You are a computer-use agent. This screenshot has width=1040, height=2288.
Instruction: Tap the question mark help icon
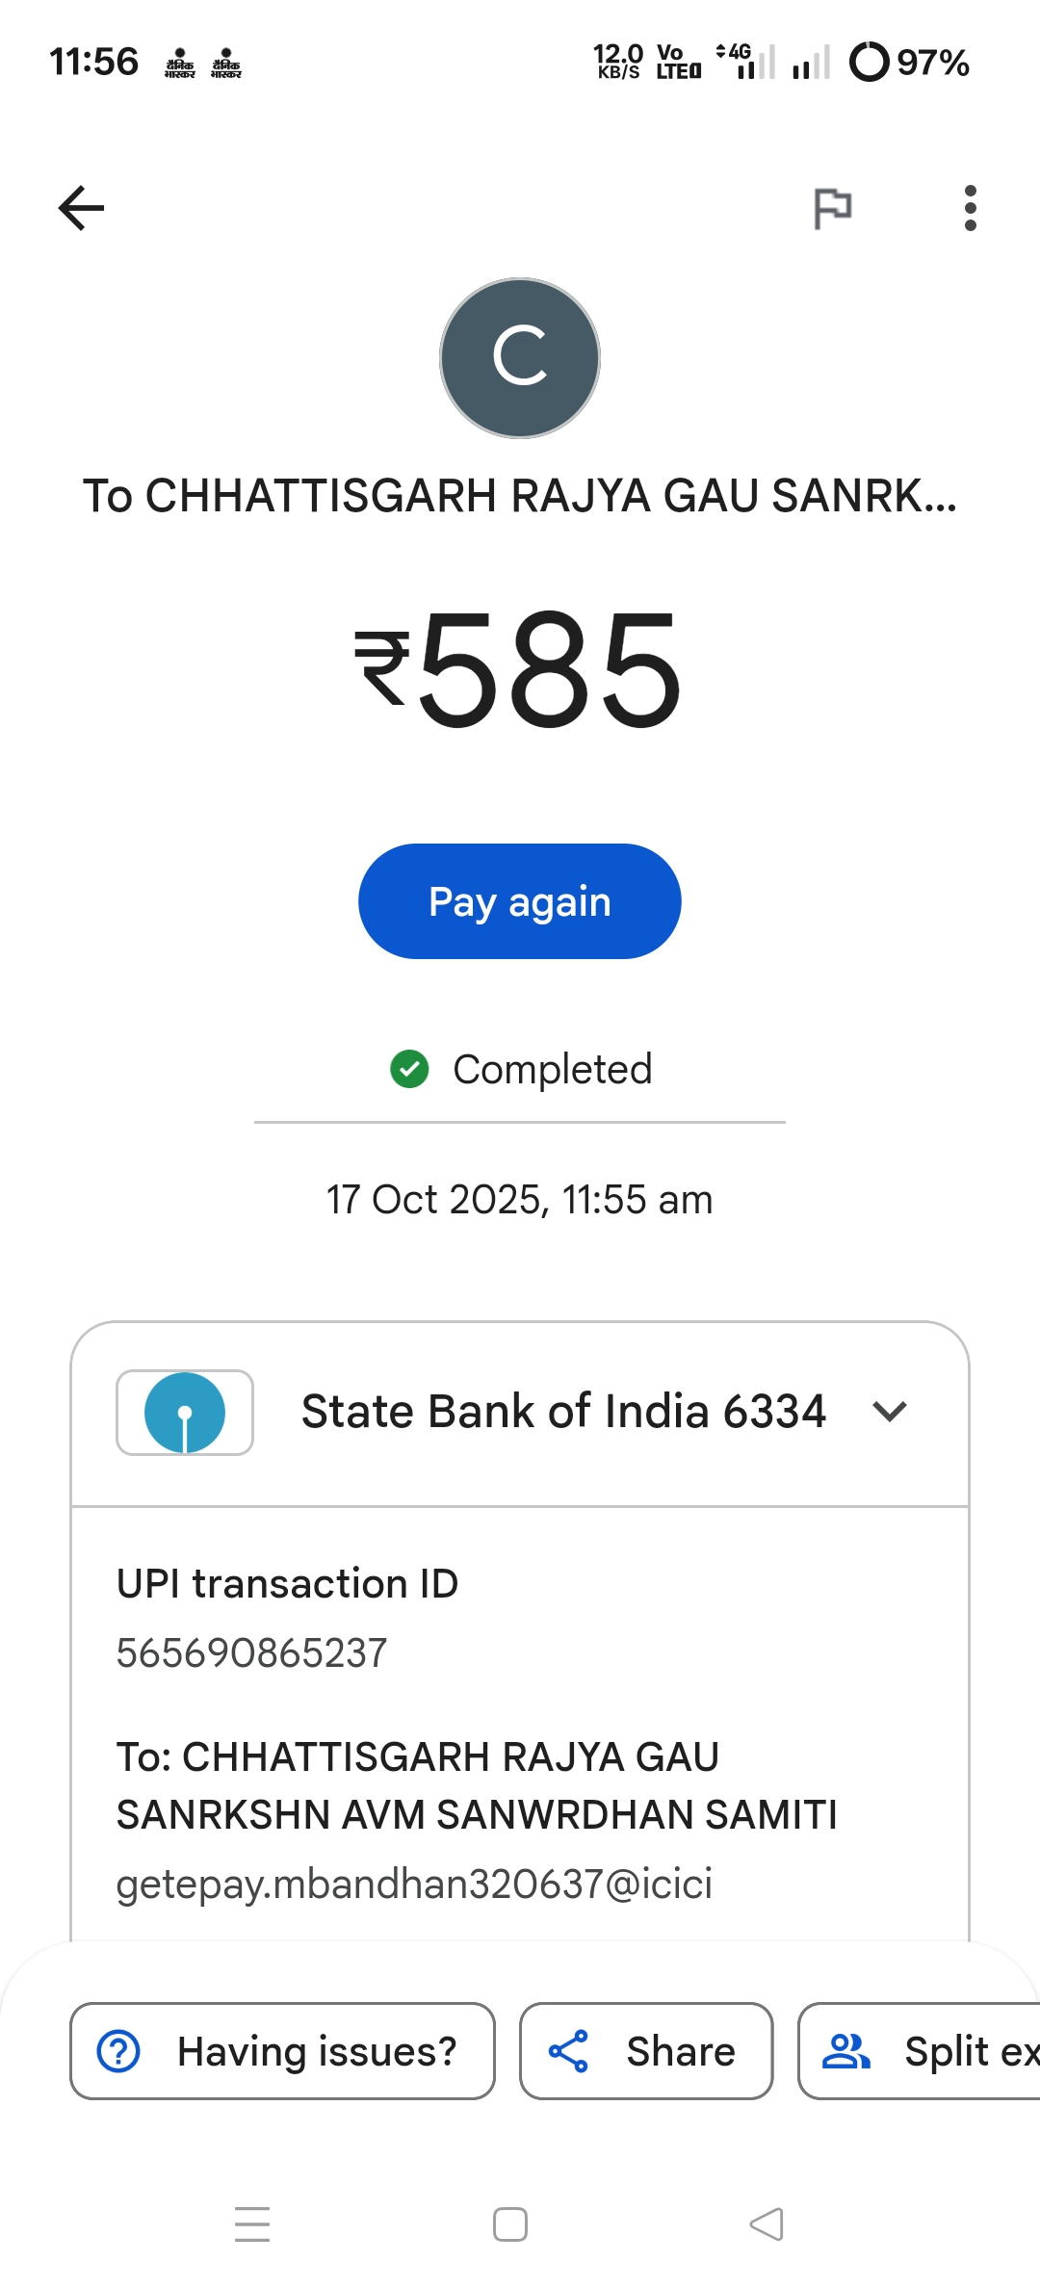click(x=119, y=2051)
